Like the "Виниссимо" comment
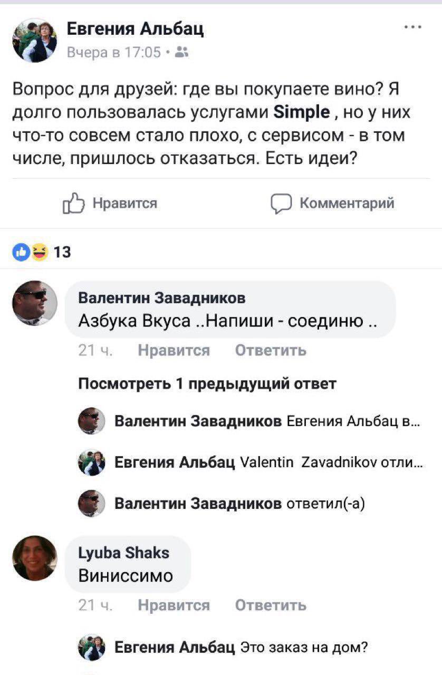442x675 pixels. coord(174,605)
